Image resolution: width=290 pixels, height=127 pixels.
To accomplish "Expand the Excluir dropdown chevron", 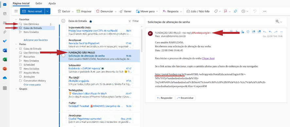I will tap(73, 11).
